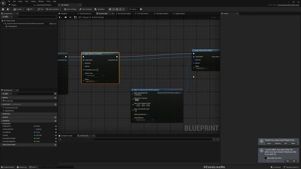This screenshot has height=169, width=301.
Task: Click Tessellation Level value field
Action: click(97, 70)
